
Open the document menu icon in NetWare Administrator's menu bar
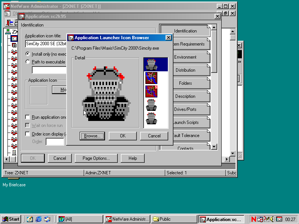tap(7, 13)
